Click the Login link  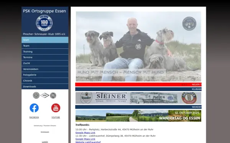(45, 142)
